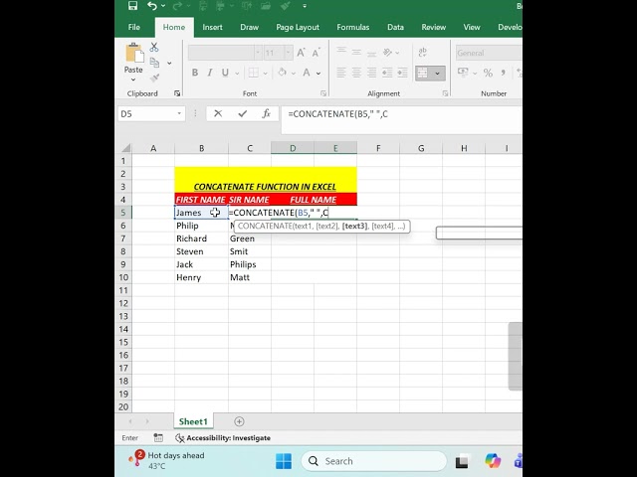Click the Save icon in quick access toolbar

[x=132, y=6]
